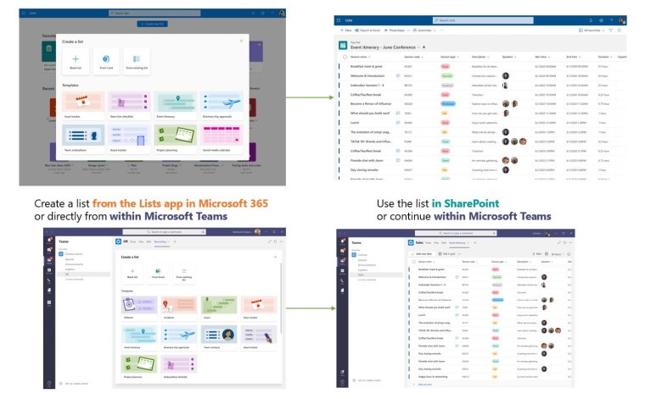Image resolution: width=645 pixels, height=399 pixels.
Task: Open the Recruiting tab in HR channel
Action: 160,241
